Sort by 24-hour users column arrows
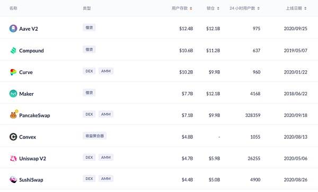The height and width of the screenshot is (192, 318). (259, 8)
